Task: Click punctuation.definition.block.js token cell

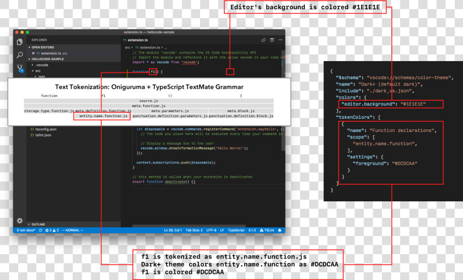Action: pos(241,116)
